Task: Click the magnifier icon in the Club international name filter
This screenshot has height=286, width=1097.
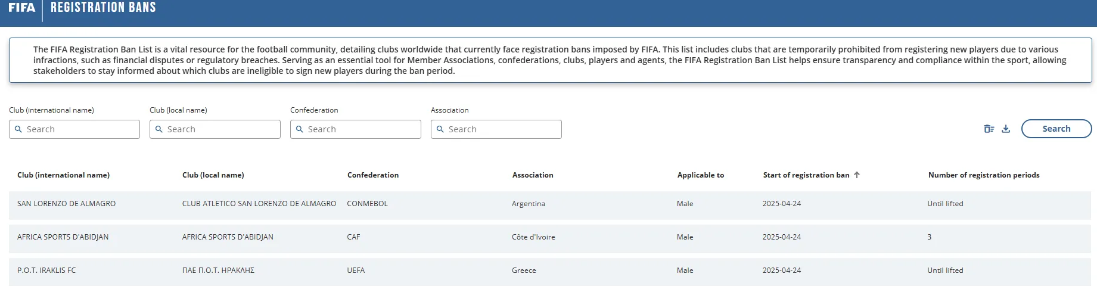Action: coord(18,129)
